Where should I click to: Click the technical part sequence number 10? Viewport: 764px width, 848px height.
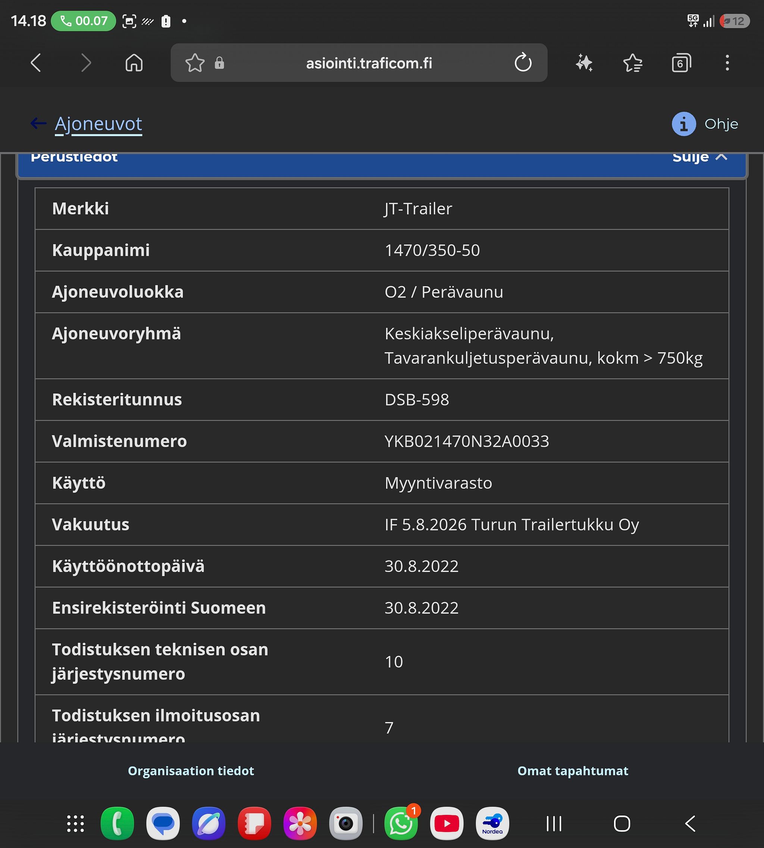[x=394, y=662]
